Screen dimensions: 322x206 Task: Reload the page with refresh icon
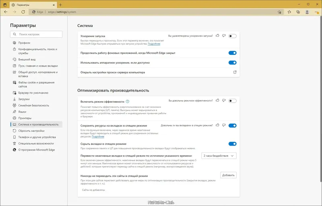click(x=23, y=12)
